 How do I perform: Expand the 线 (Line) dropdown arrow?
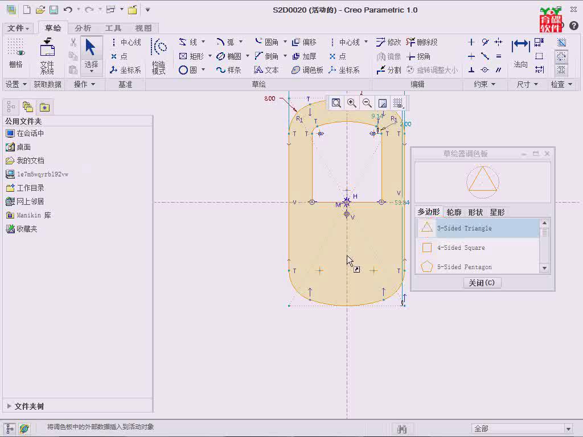coord(203,42)
